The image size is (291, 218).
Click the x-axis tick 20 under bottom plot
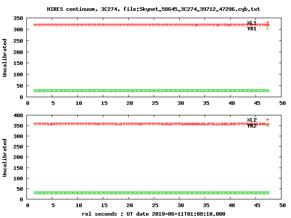click(x=130, y=205)
